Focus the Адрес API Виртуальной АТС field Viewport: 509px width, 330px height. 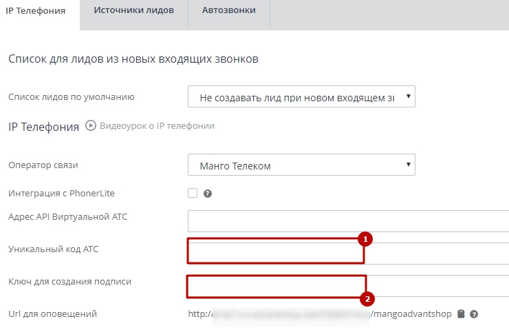click(x=347, y=221)
